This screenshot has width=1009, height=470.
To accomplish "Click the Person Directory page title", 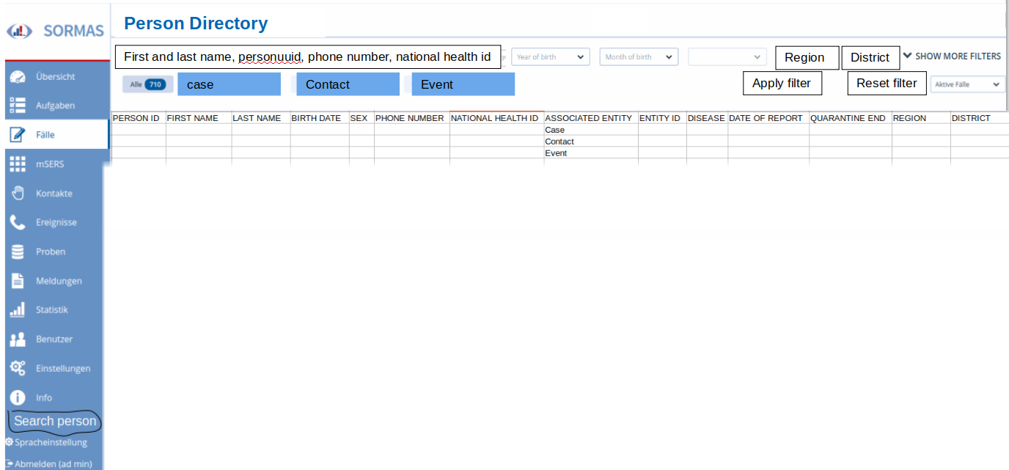I will tap(196, 23).
